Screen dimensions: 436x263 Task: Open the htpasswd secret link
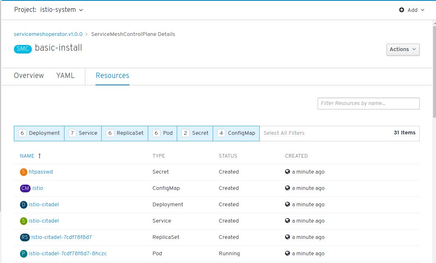click(41, 172)
